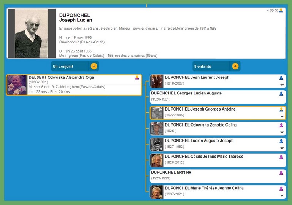Click the plus icon beside 8 enfants
This screenshot has width=292, height=205.
pyautogui.click(x=235, y=66)
